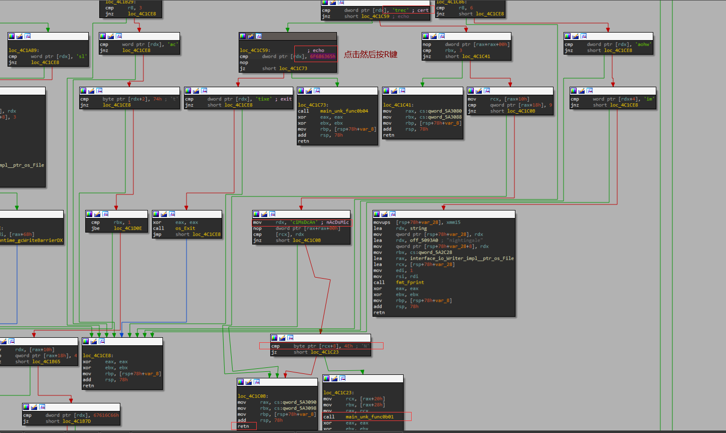
Task: Set node color on the fmt_Fprint block
Action: click(377, 214)
